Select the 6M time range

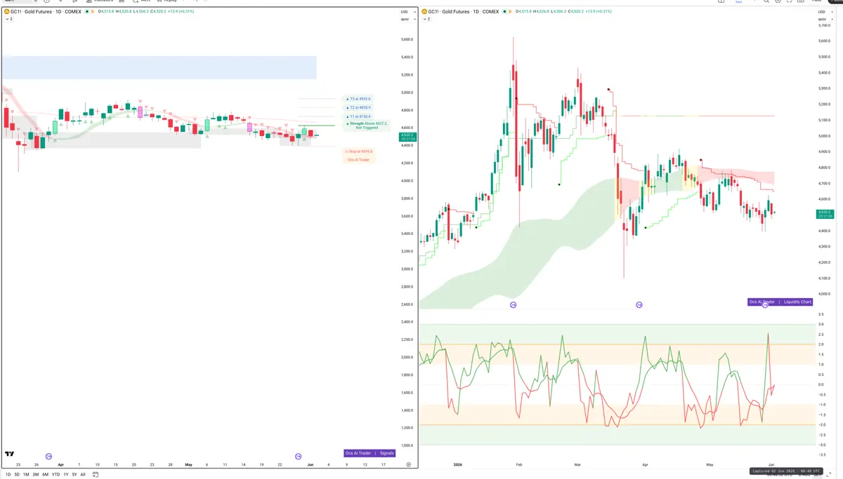click(x=45, y=474)
